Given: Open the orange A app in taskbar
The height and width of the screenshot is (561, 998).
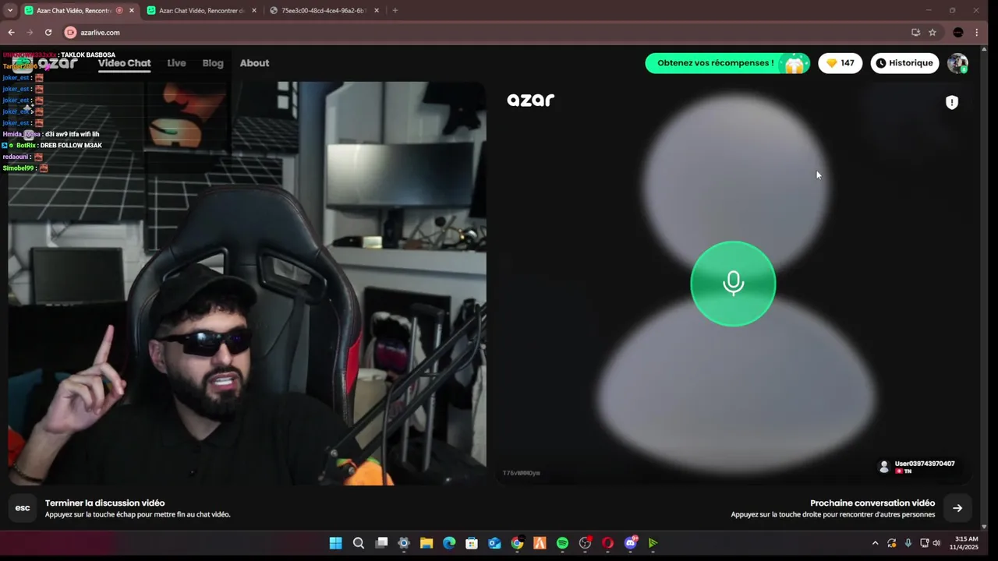Looking at the screenshot, I should pos(540,543).
